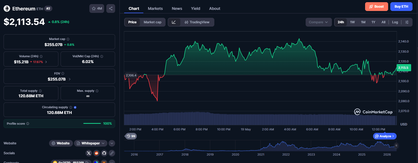Open Market cap info tooltip icon
418x163 pixels.
[x=68, y=39]
